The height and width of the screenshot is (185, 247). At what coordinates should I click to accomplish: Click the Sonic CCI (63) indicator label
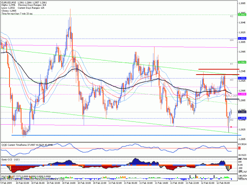(11, 160)
